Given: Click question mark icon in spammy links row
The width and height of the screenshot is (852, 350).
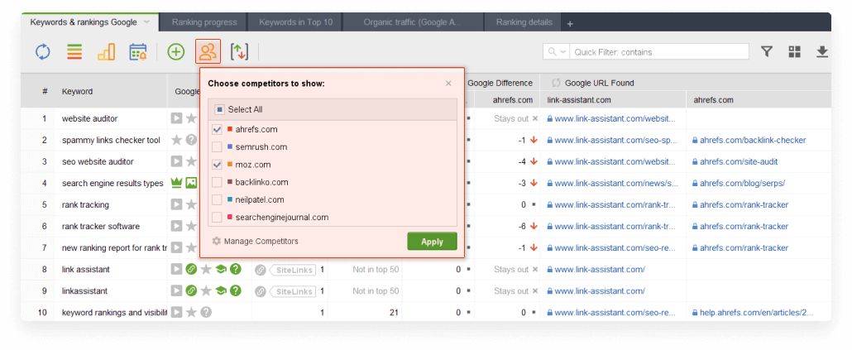Looking at the screenshot, I should [x=191, y=140].
